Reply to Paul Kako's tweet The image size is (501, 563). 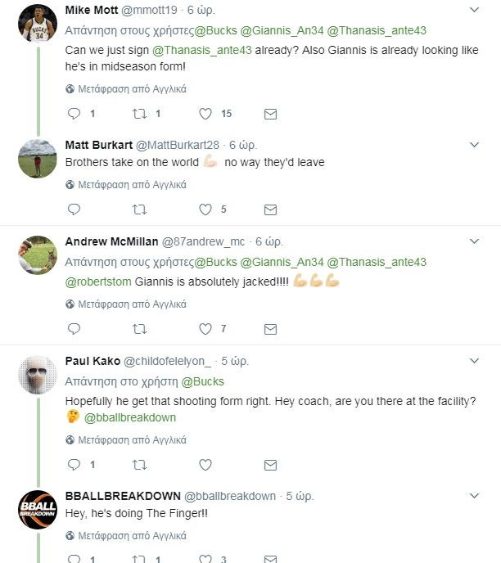point(74,465)
